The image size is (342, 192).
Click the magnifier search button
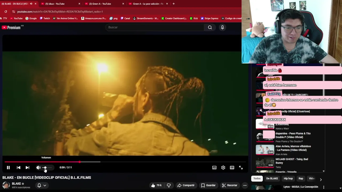(x=210, y=27)
